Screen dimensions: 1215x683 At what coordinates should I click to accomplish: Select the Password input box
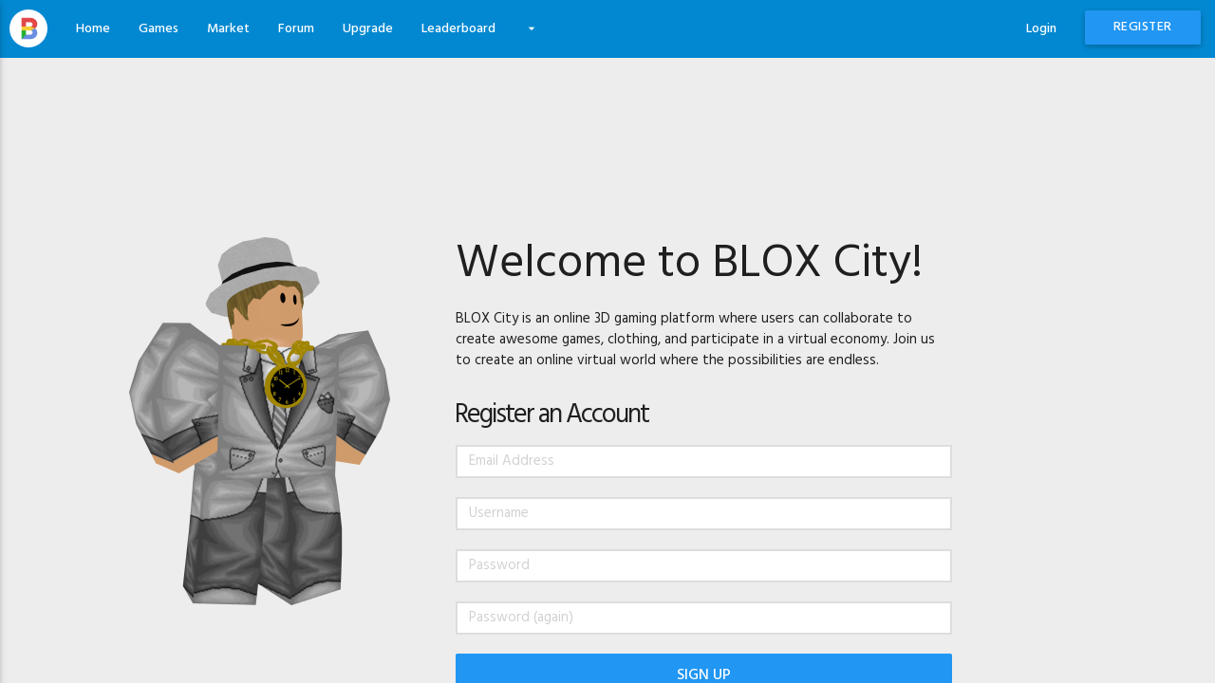coord(703,565)
